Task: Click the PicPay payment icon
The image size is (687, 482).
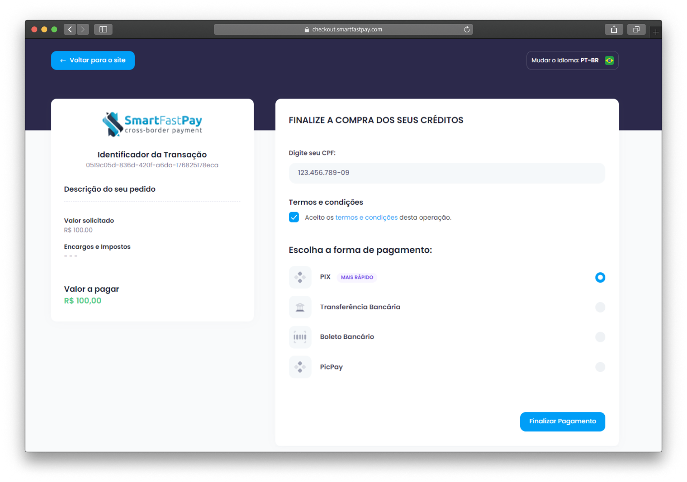Action: coord(300,367)
